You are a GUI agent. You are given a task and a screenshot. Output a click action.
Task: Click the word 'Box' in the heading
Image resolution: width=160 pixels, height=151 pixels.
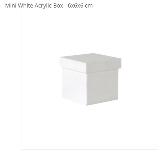[x=58, y=5]
